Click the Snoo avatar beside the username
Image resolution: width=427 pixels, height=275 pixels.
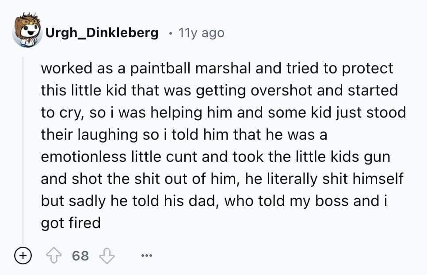[x=27, y=31]
